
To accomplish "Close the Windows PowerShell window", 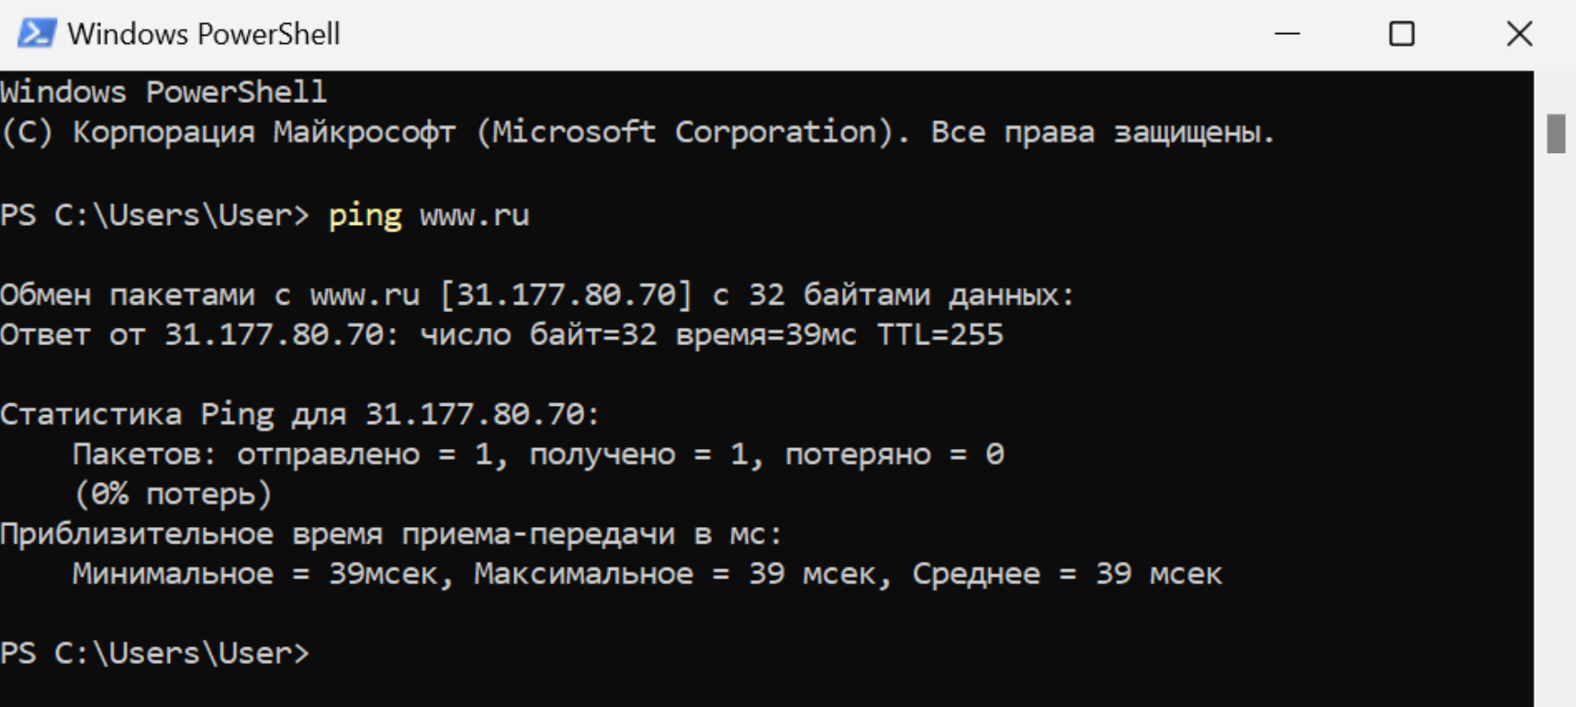I will pos(1519,34).
